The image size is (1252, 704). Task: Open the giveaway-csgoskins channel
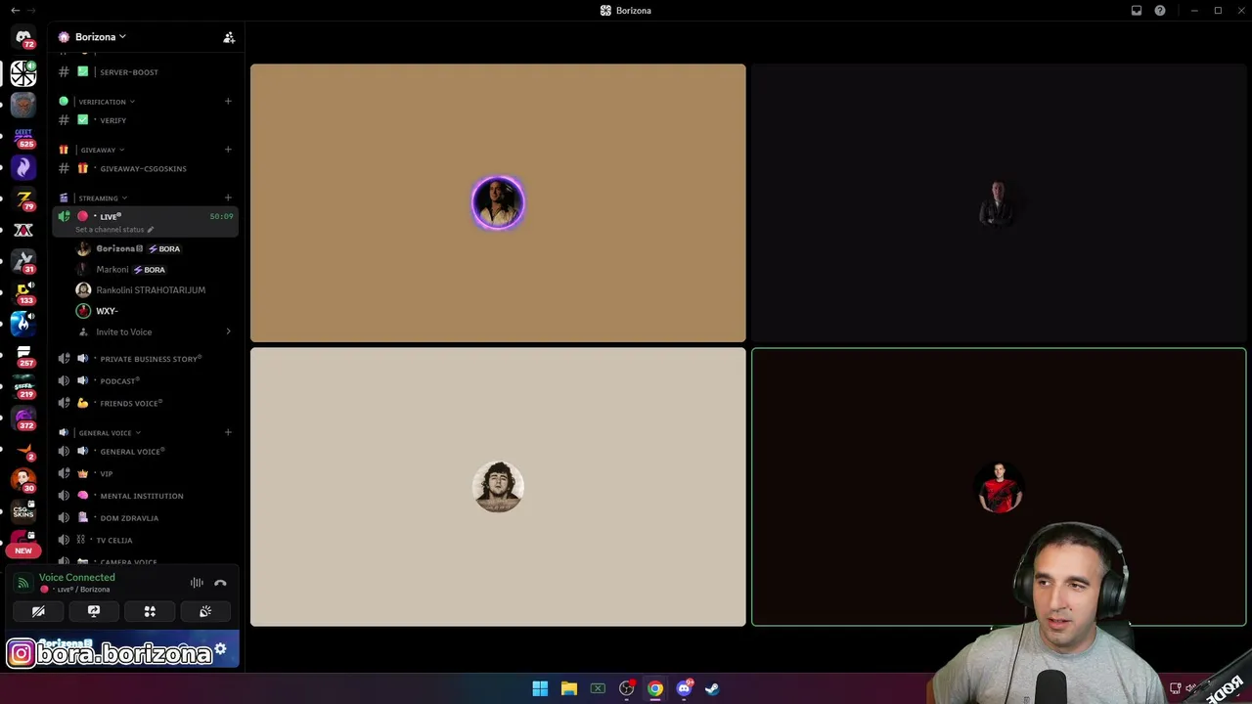145,168
